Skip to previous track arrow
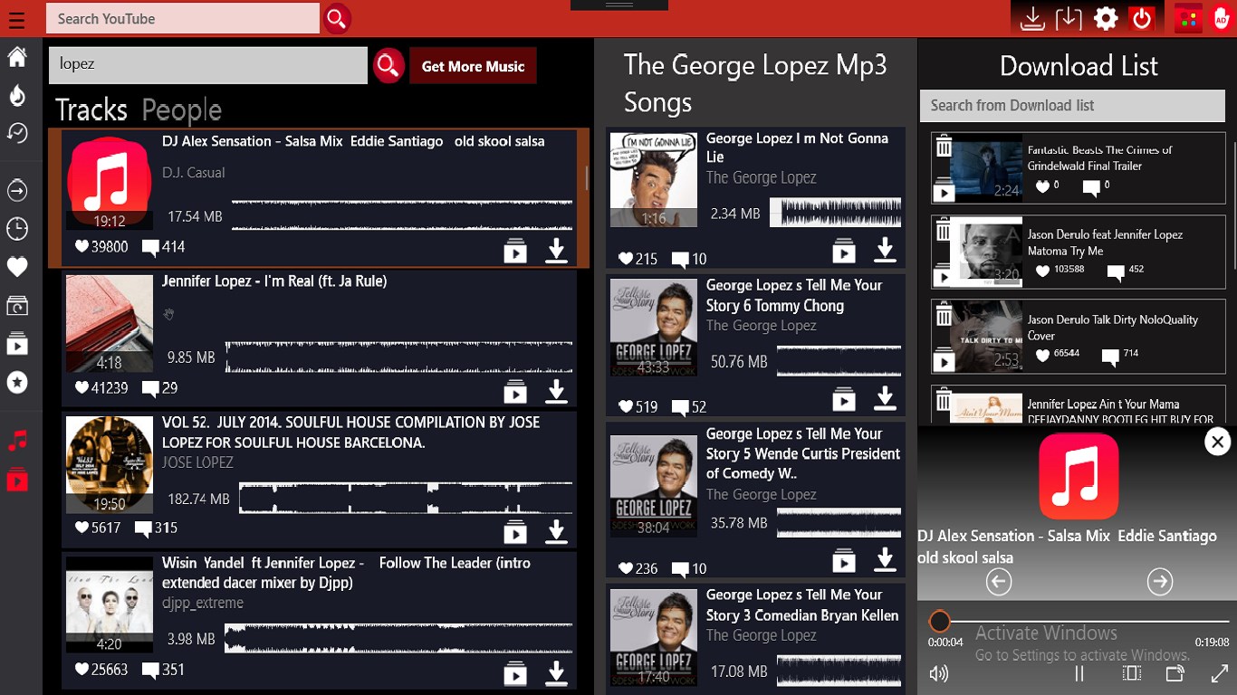Viewport: 1237px width, 695px height. click(x=999, y=581)
